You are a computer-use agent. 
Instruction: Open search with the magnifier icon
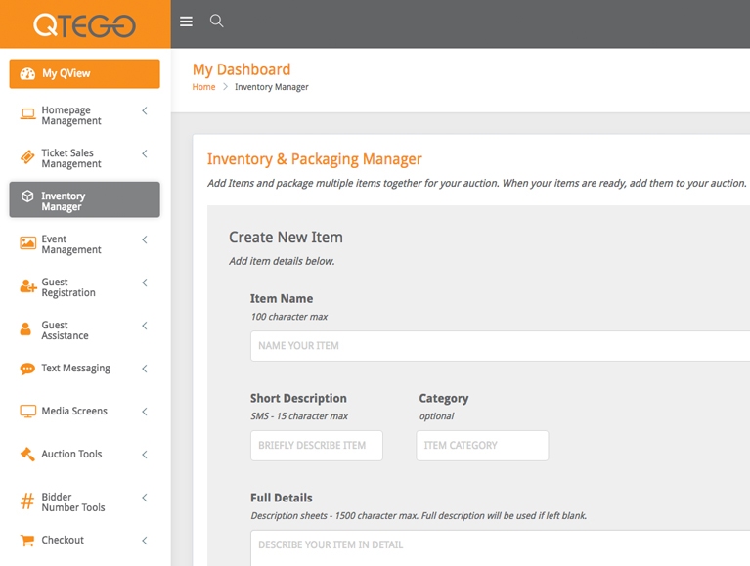tap(217, 22)
